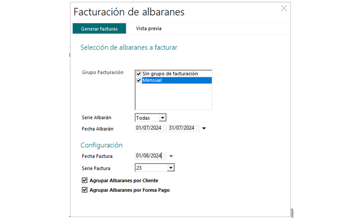The width and height of the screenshot is (353, 219).
Task: Click the Agrupar Albaranes por Cliente label
Action: 124,181
